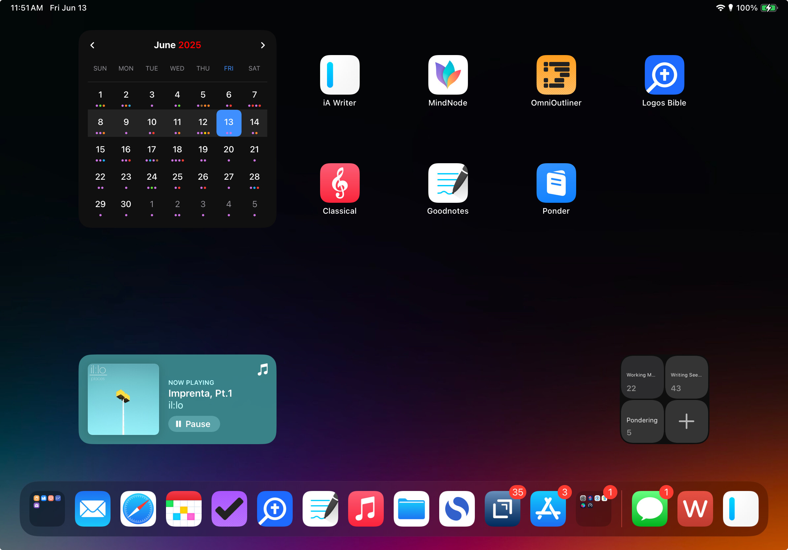
Task: Select June 22 in calendar
Action: 100,178
